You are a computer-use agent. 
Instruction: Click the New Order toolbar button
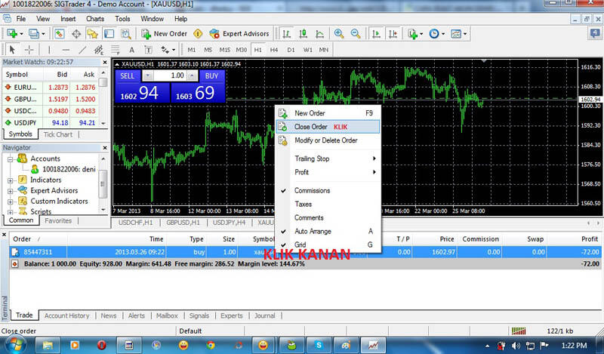point(164,34)
